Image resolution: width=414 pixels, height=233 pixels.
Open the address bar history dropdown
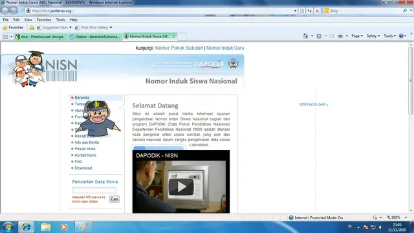[x=295, y=11]
